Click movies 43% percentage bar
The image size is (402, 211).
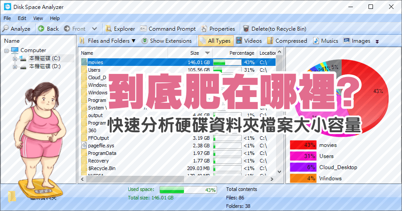[x=227, y=62]
